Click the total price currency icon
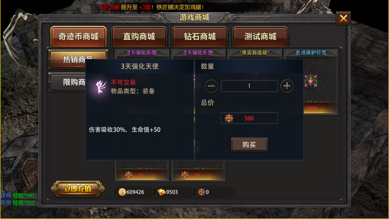The image size is (389, 219). pos(229,118)
